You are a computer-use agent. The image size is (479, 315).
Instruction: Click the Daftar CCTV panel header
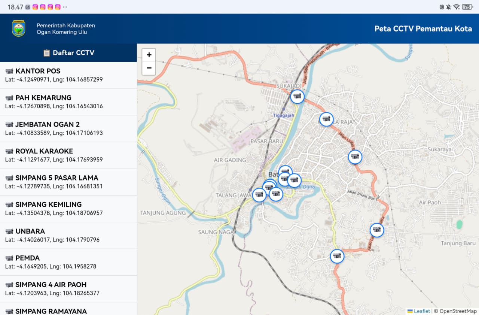point(68,53)
